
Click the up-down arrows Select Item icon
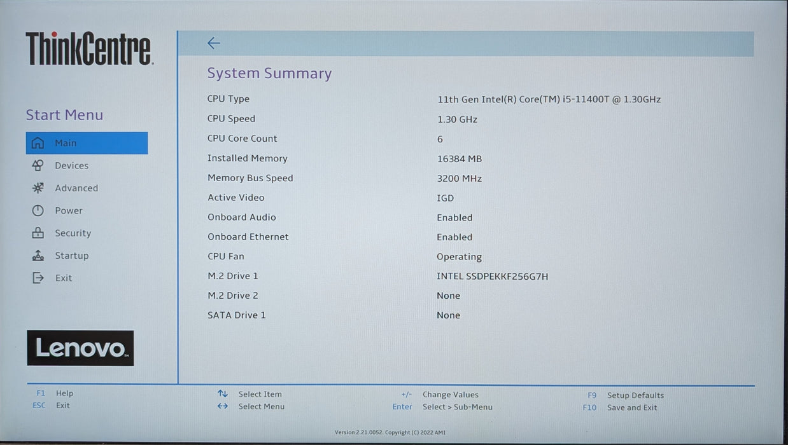tap(222, 394)
